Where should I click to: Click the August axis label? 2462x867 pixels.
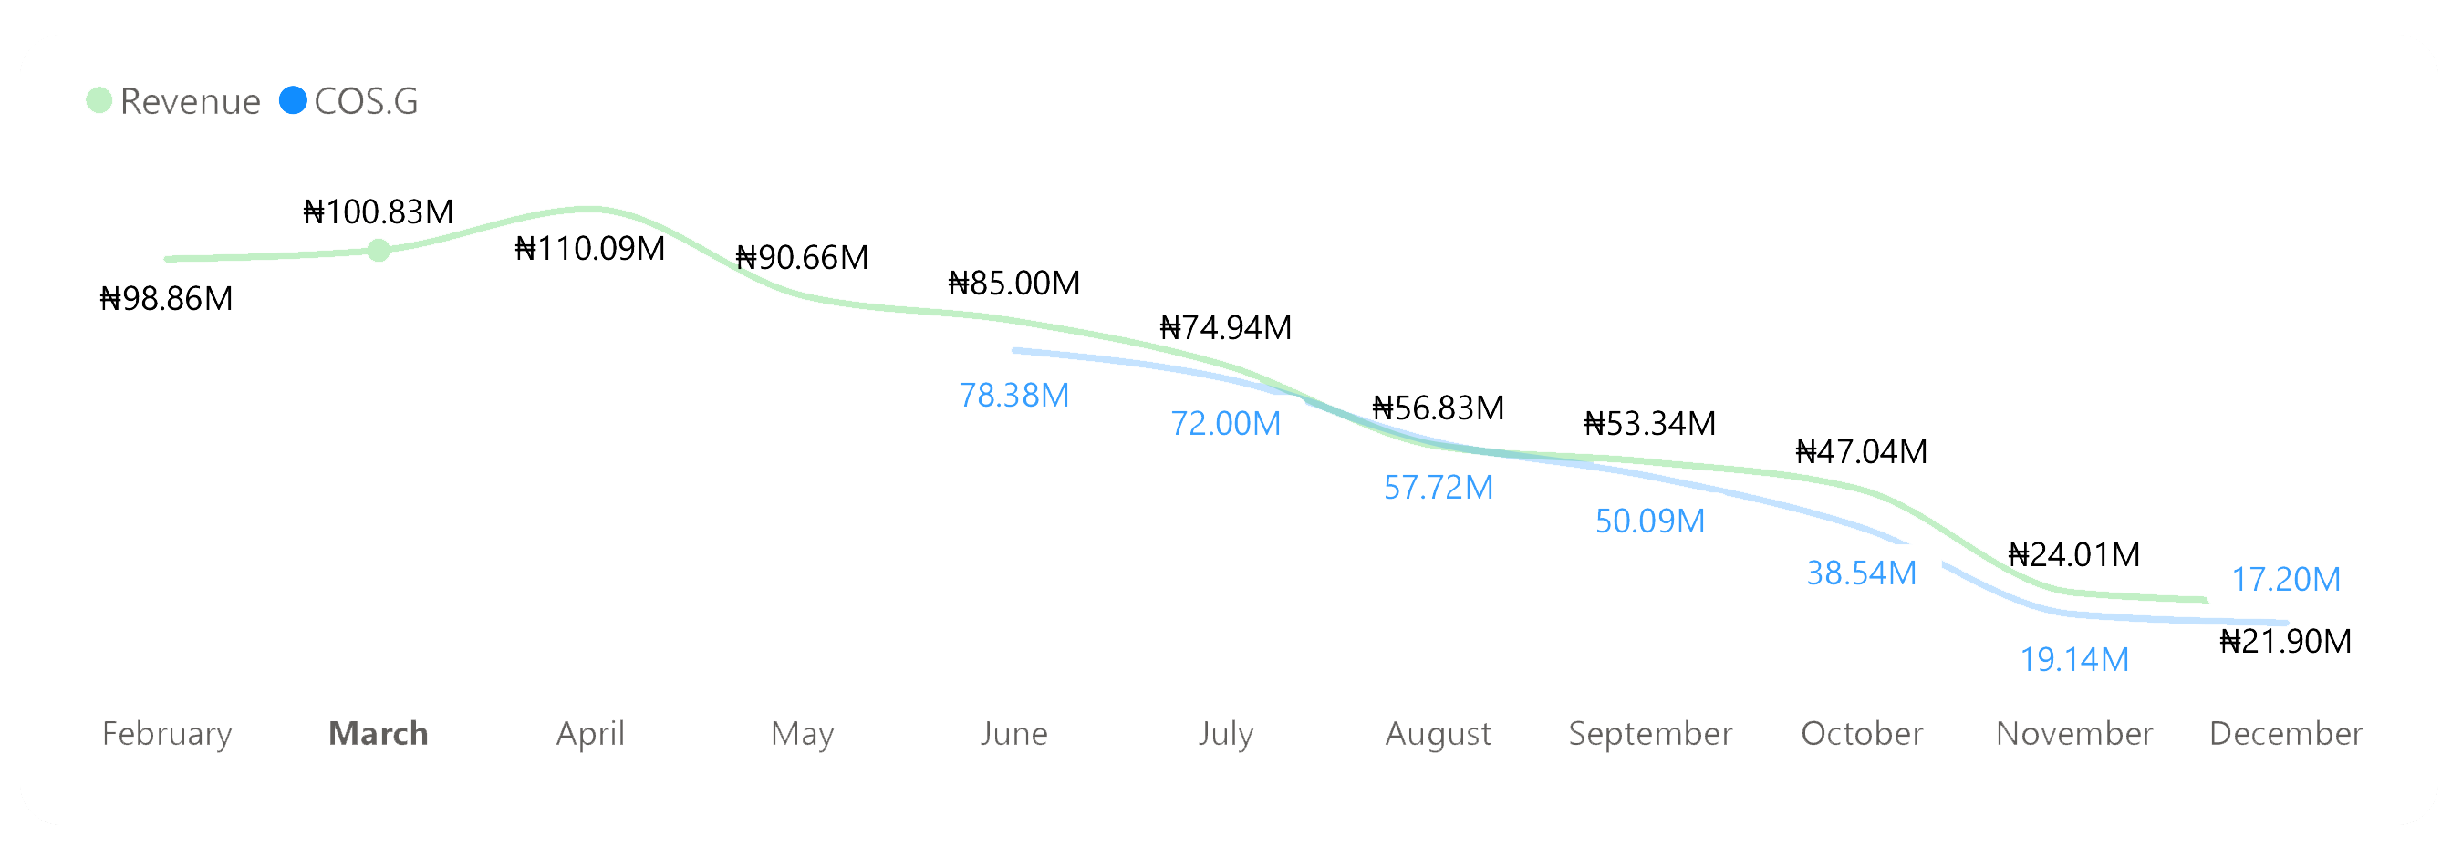[x=1439, y=733]
